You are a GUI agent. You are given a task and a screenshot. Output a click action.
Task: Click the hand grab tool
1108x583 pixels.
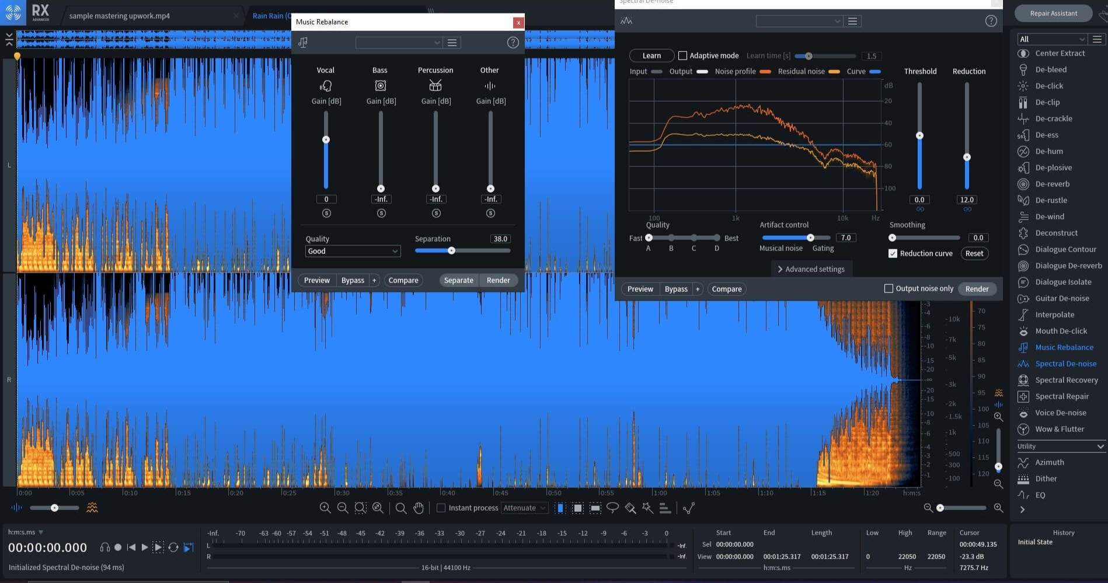coord(419,508)
